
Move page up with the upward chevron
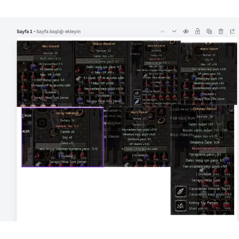click(163, 32)
